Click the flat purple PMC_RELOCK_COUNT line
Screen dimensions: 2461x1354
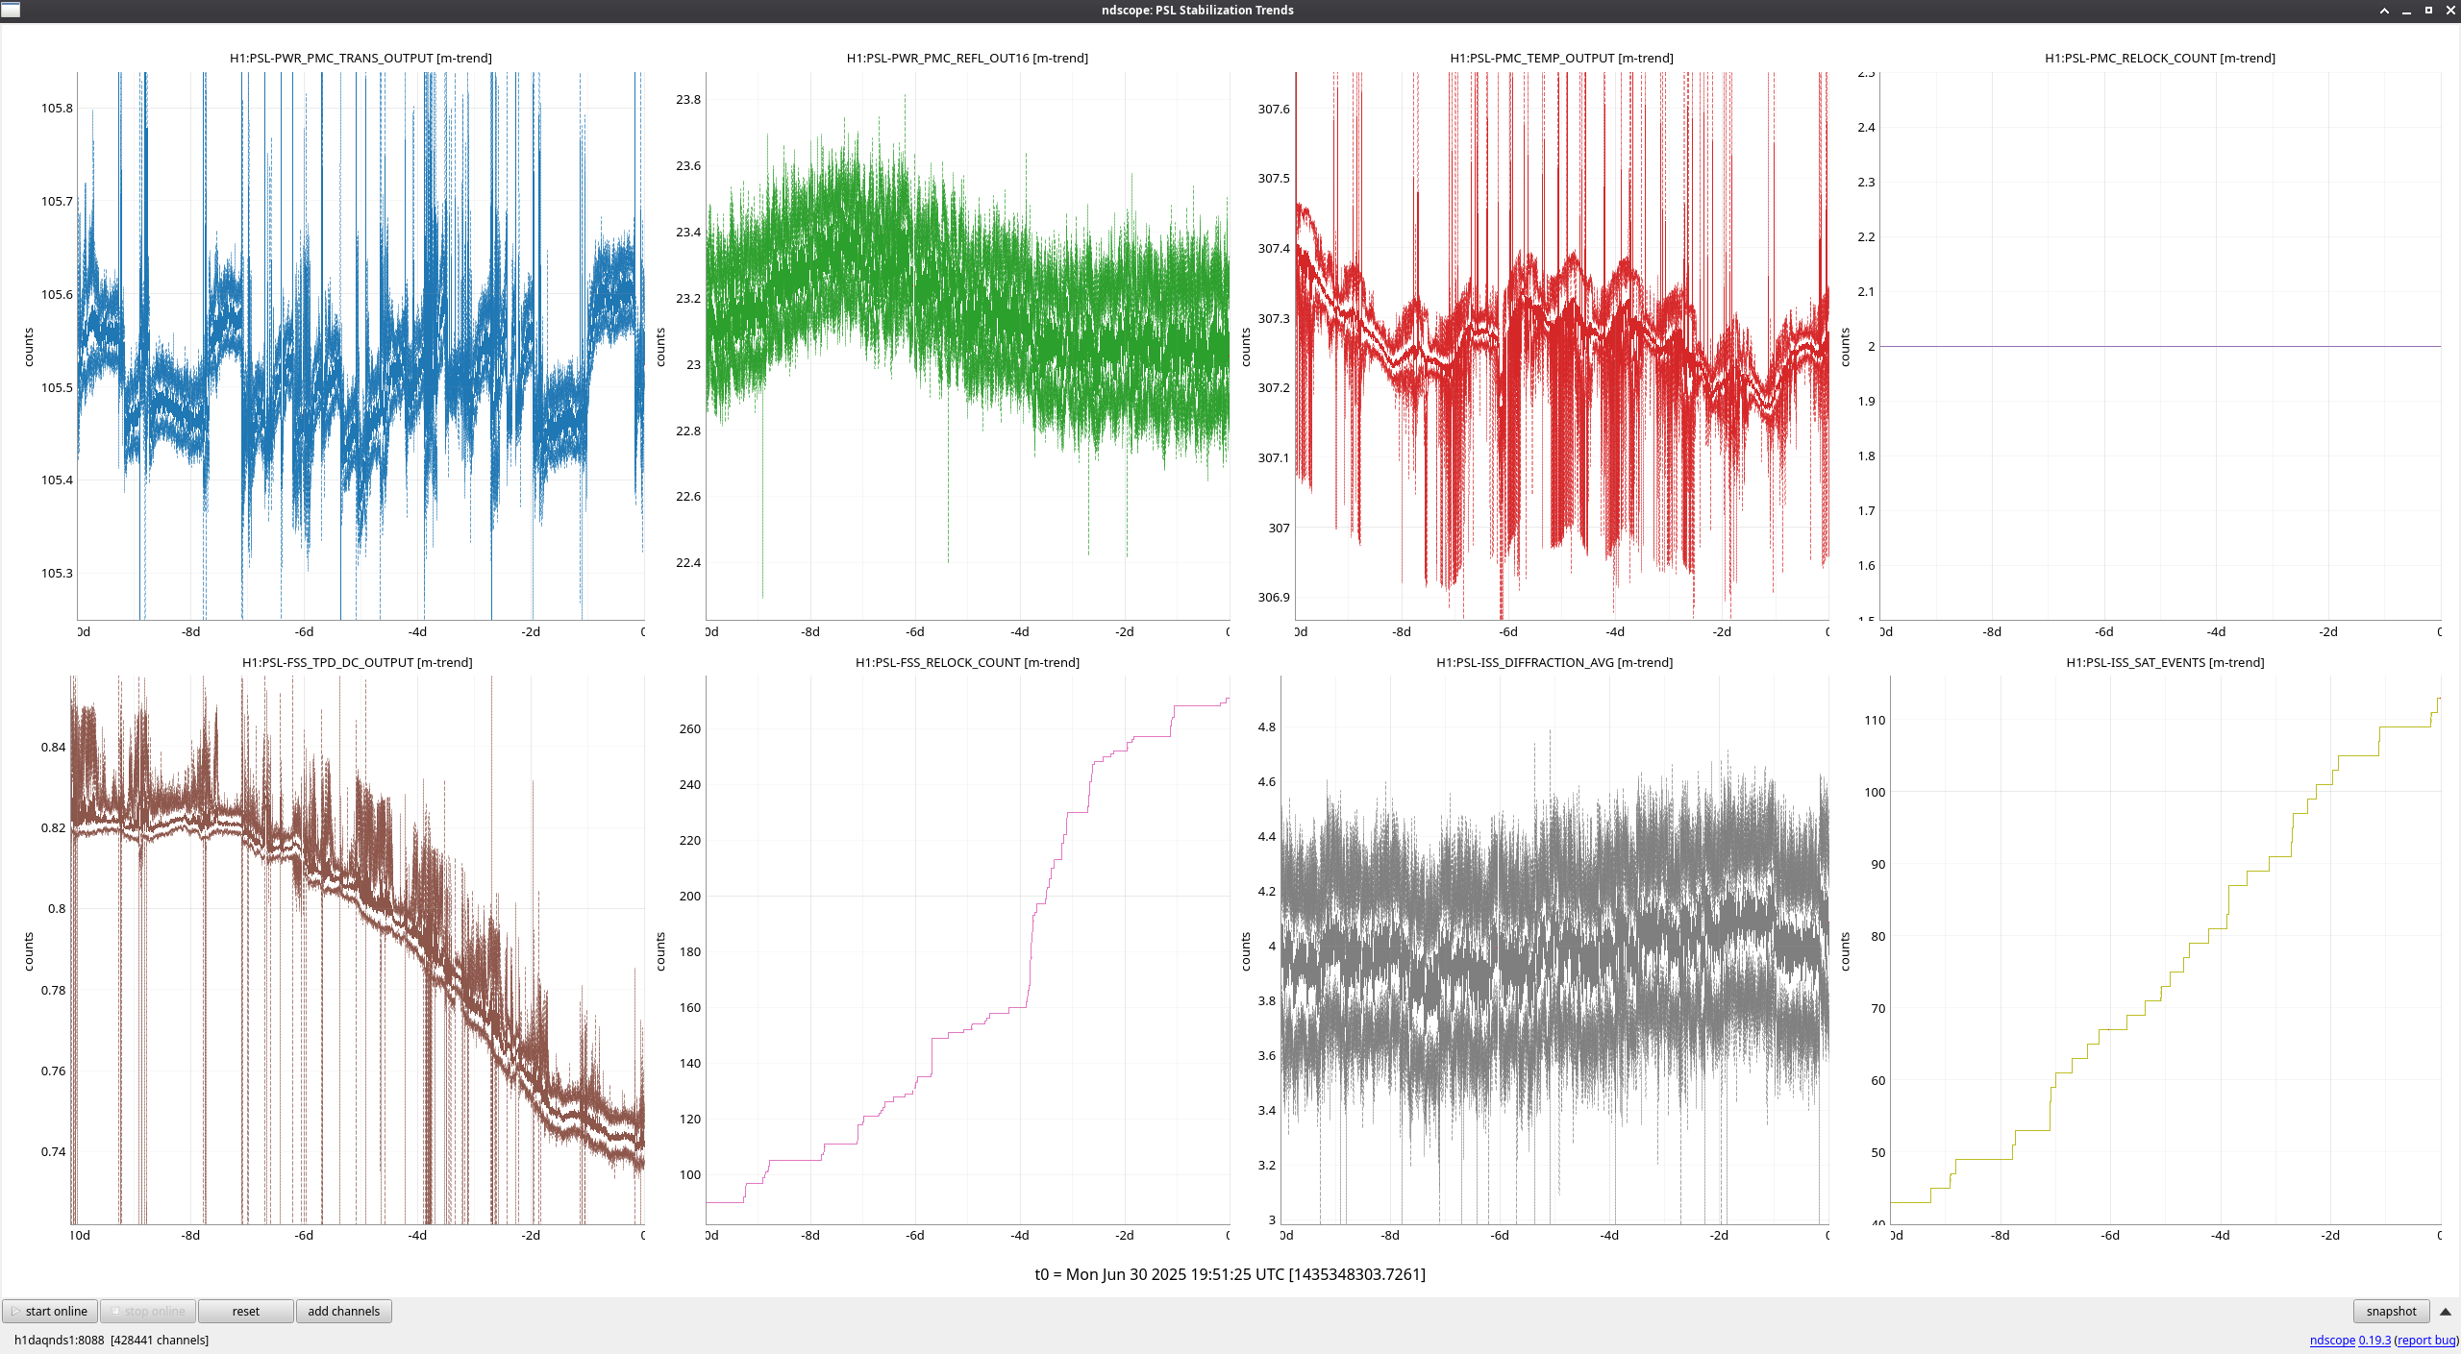point(2160,346)
